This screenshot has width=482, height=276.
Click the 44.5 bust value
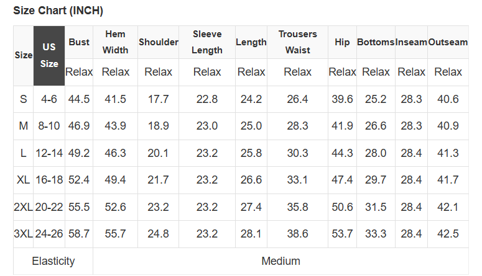click(79, 99)
